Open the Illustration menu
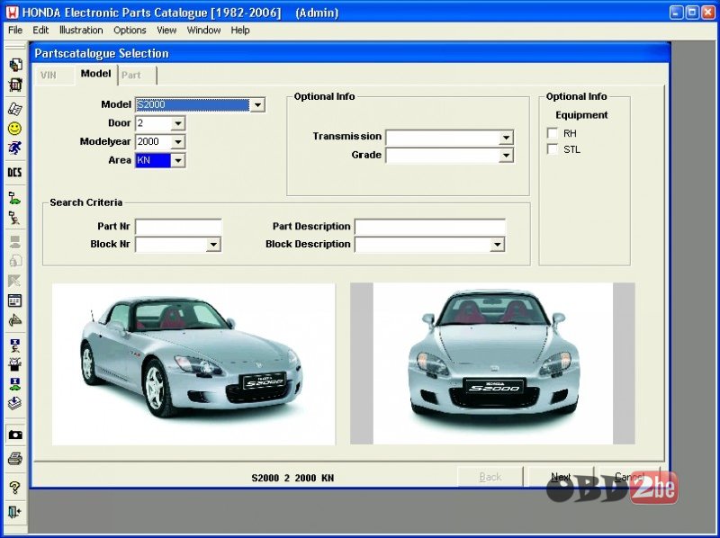The width and height of the screenshot is (720, 538). click(81, 30)
